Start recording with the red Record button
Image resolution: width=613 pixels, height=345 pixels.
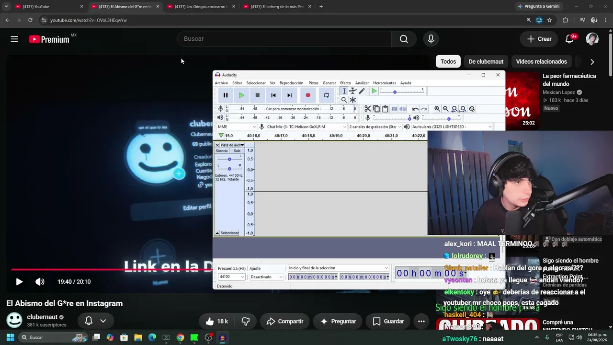tap(308, 95)
